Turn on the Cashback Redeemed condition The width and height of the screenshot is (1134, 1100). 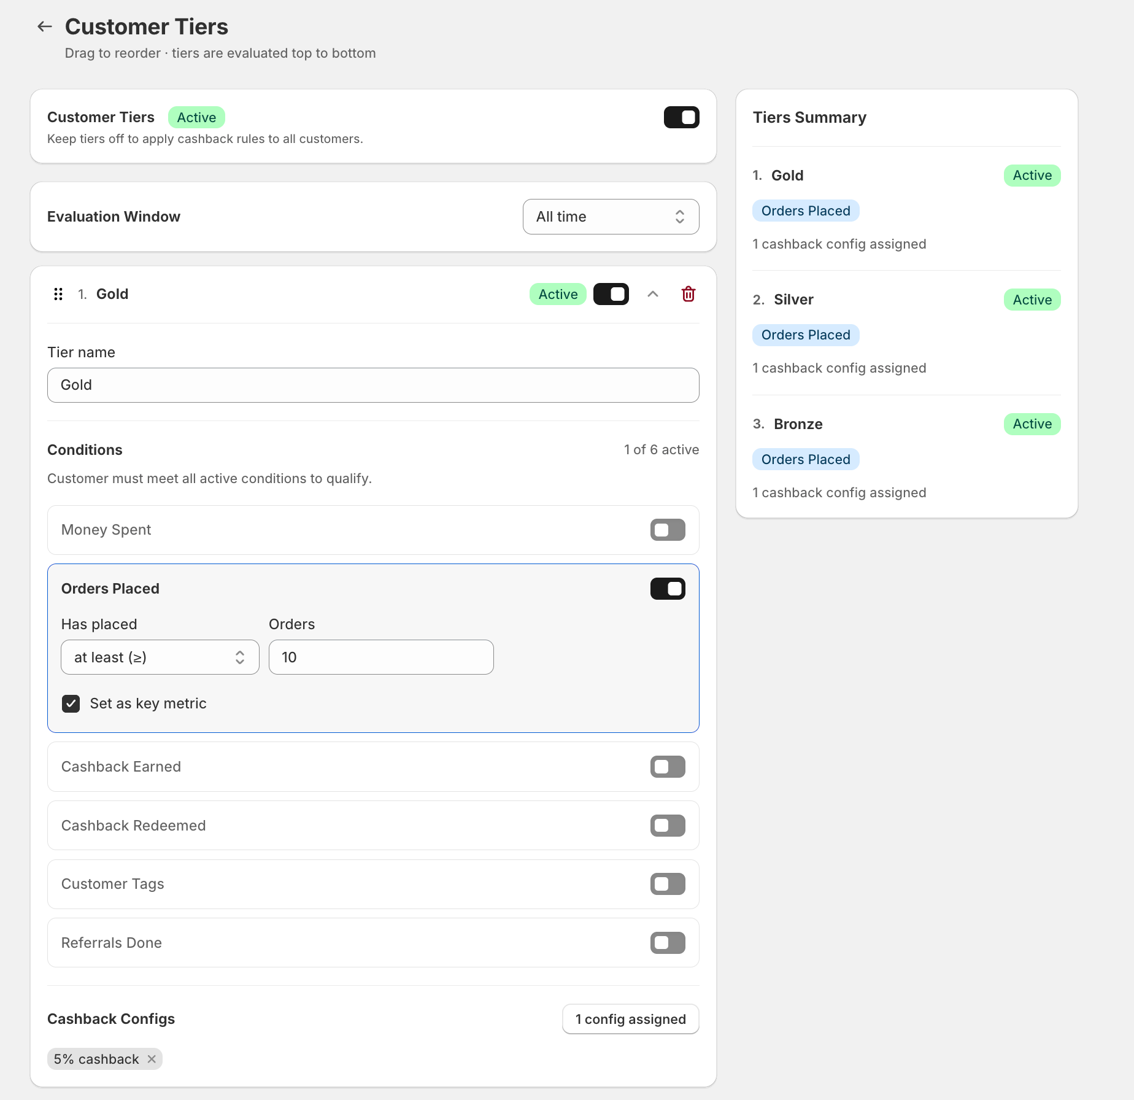pos(667,826)
